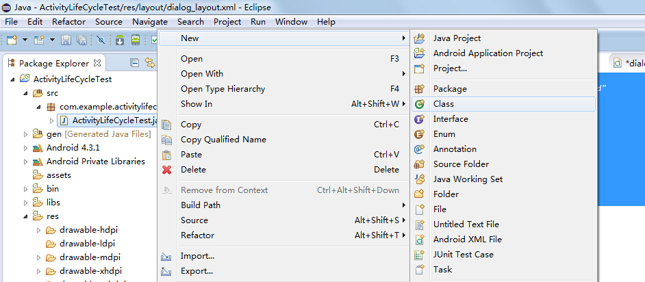Click the new Android wizard toolbar icon
This screenshot has height=282, width=645.
[x=40, y=40]
